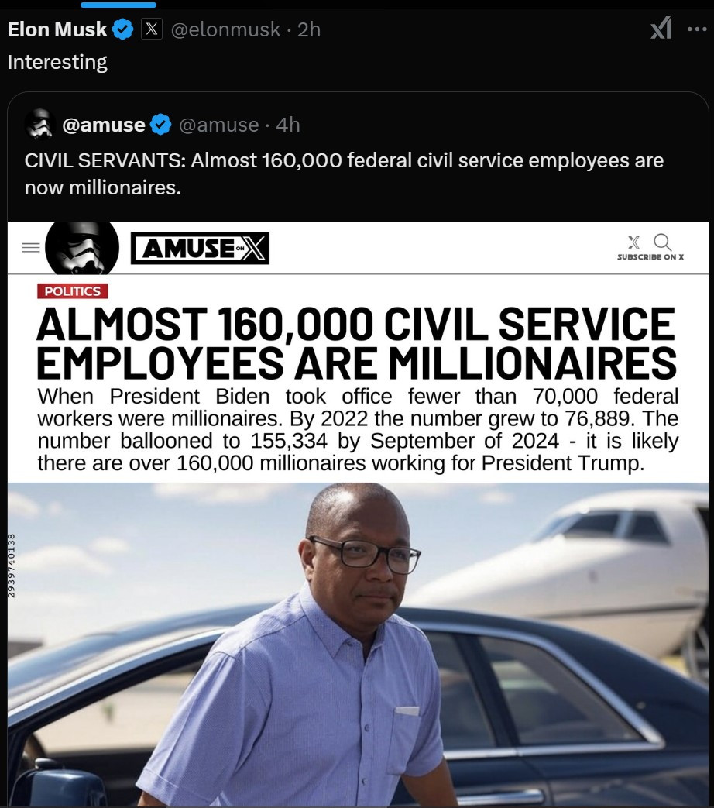Open the Elon Musk display name
Viewport: 714px width, 808px height.
(x=57, y=30)
